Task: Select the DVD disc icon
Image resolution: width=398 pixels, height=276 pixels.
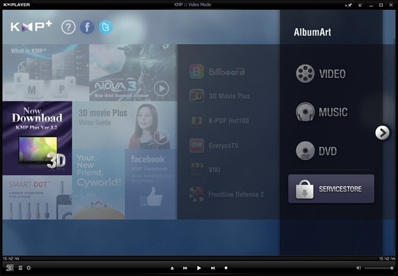Action: (x=305, y=151)
